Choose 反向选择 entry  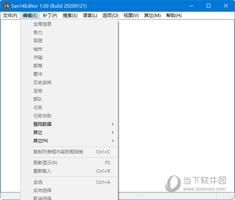[x=69, y=191]
